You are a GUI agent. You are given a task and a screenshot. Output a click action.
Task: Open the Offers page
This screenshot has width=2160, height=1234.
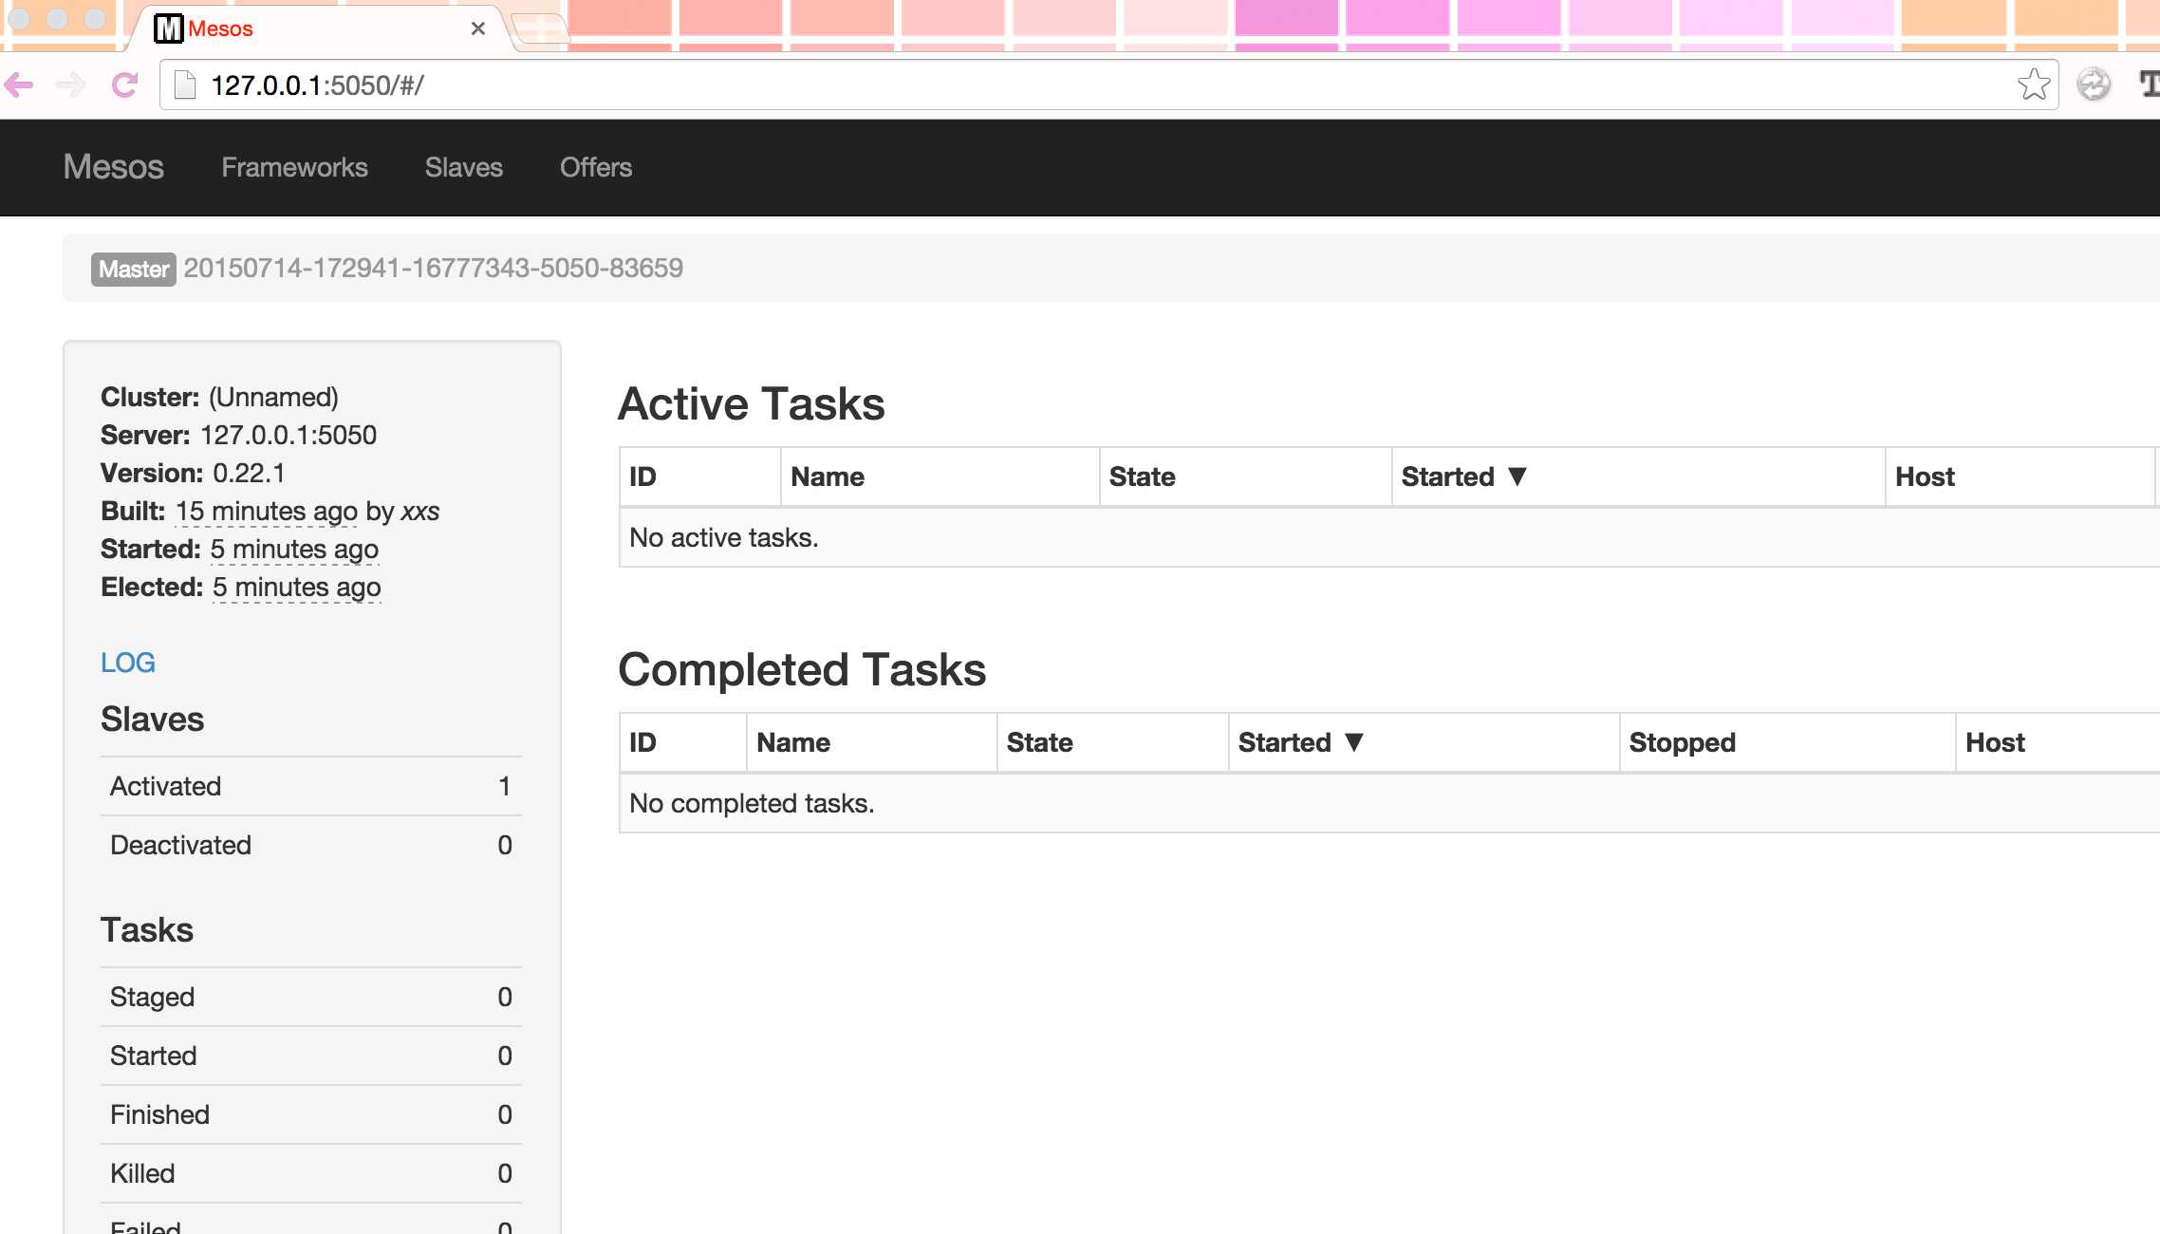596,167
